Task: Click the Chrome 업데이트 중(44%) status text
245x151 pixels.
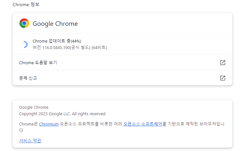Action: click(x=57, y=41)
